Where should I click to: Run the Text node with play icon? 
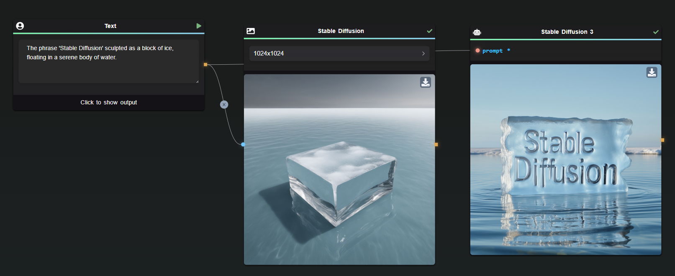point(199,26)
